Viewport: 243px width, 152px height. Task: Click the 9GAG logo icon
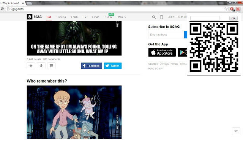point(30,17)
